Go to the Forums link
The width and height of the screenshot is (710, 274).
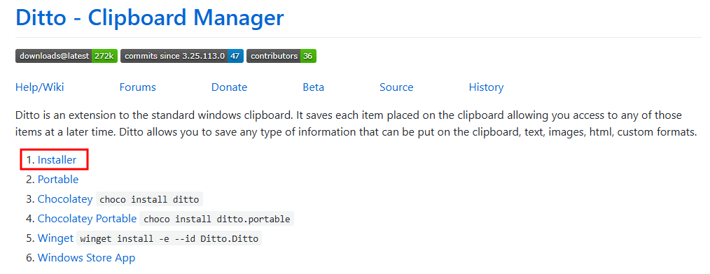(138, 87)
